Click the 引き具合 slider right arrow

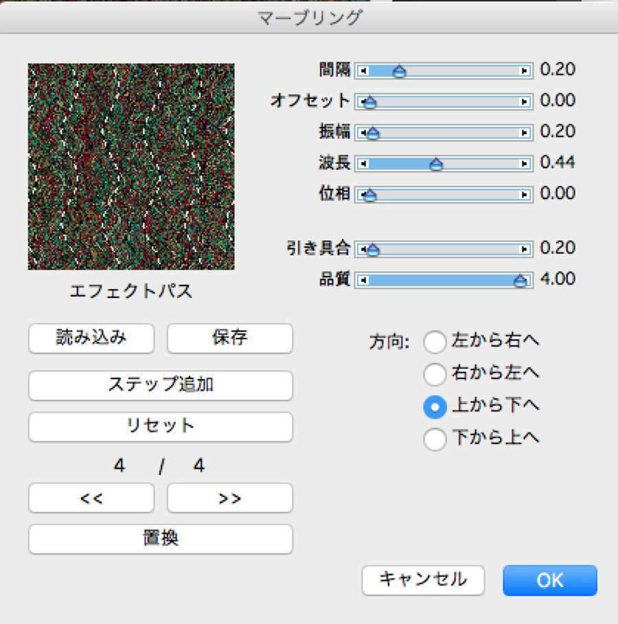[525, 249]
